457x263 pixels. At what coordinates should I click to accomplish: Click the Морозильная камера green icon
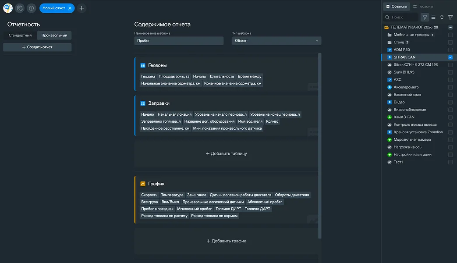390,140
